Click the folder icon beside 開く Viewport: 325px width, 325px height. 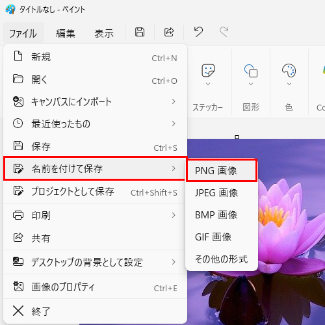18,79
